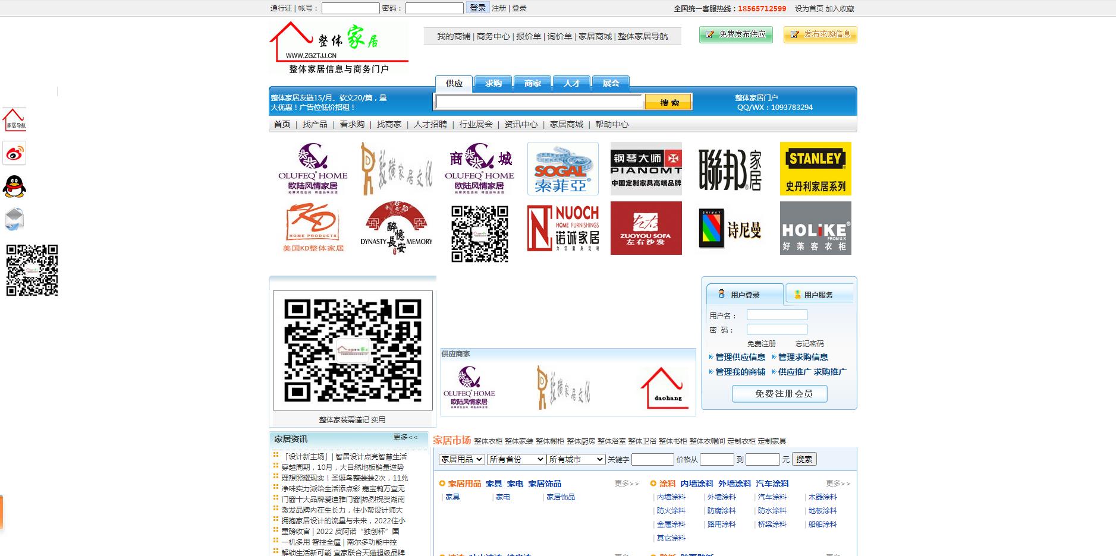Image resolution: width=1116 pixels, height=556 pixels.
Task: Switch to the 用户登录 tab
Action: [x=745, y=295]
